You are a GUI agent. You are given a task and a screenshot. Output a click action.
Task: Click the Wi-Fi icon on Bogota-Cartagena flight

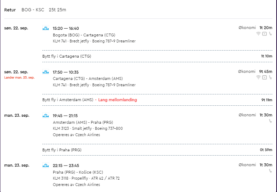coord(258,34)
